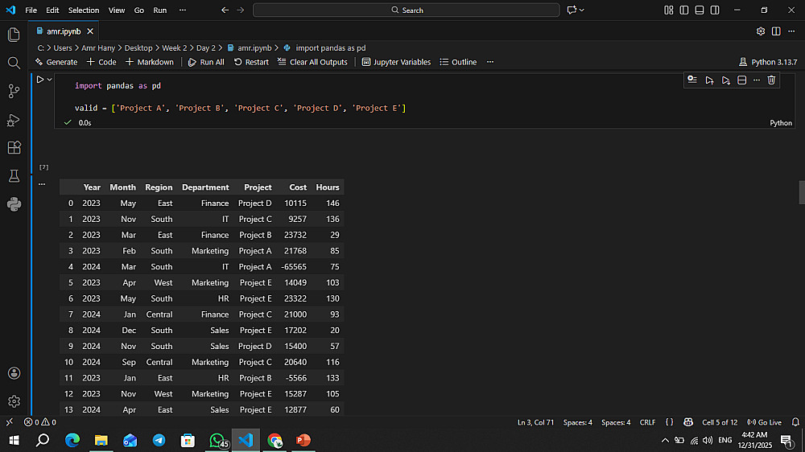Open the Python extension sidebar view
This screenshot has height=452, width=805.
click(x=14, y=204)
